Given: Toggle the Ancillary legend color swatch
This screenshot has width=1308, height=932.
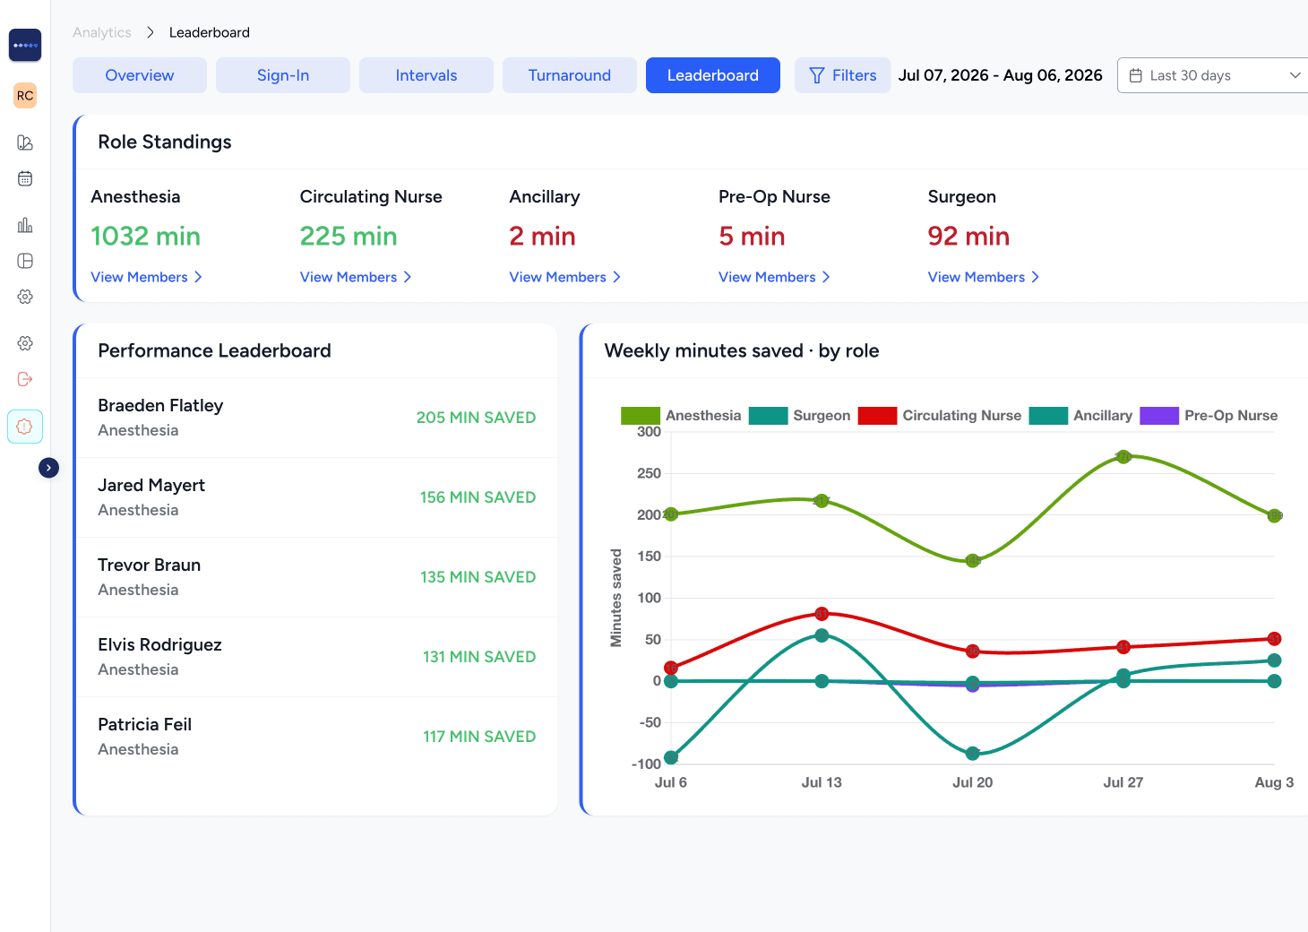Looking at the screenshot, I should pos(1048,416).
